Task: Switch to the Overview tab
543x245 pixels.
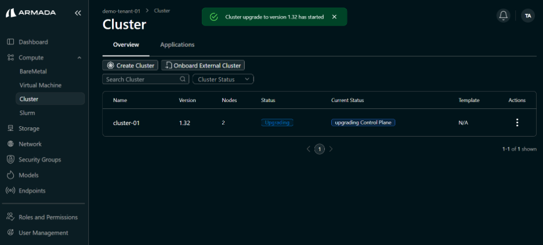Action: point(126,45)
